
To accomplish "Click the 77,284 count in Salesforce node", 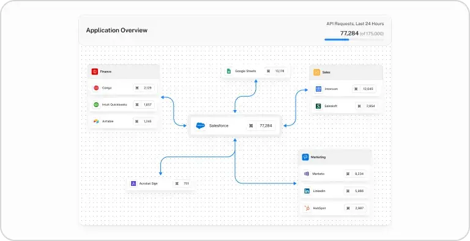I will tap(266, 125).
